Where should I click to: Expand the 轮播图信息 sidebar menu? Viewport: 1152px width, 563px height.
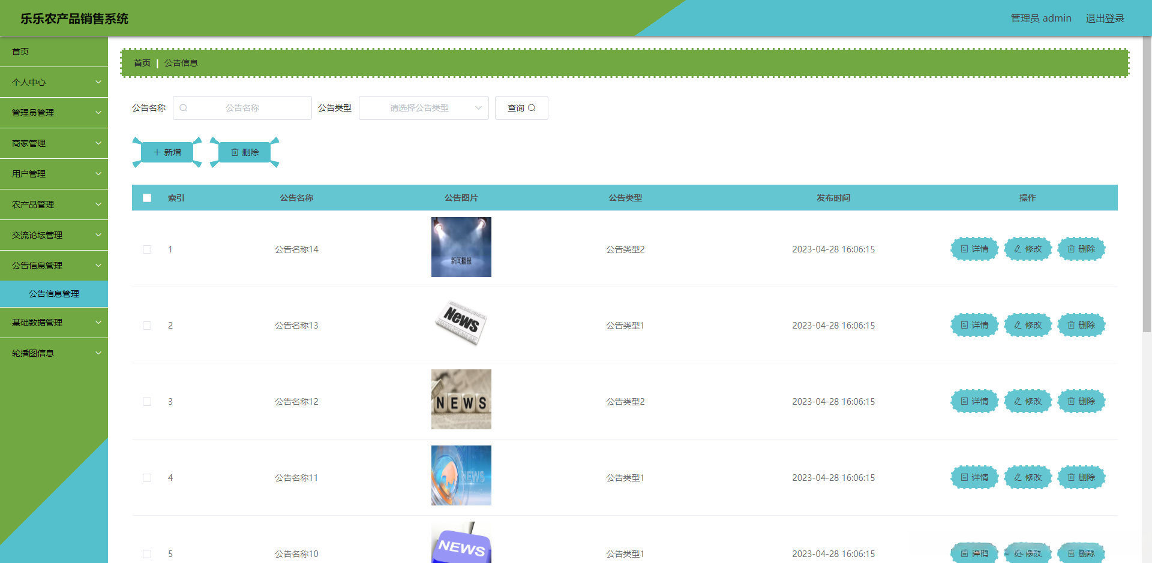[54, 353]
